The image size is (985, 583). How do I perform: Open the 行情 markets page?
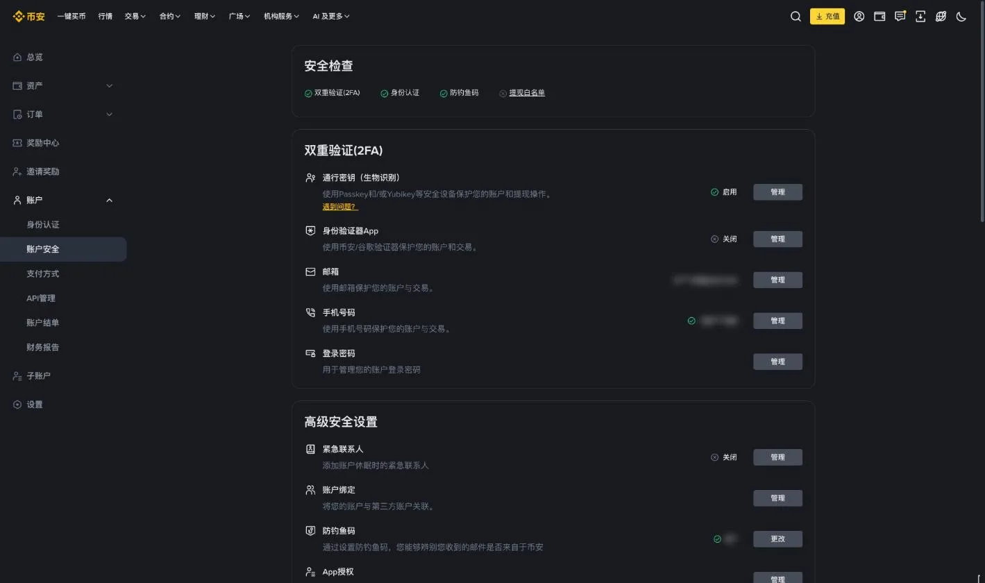(x=106, y=16)
